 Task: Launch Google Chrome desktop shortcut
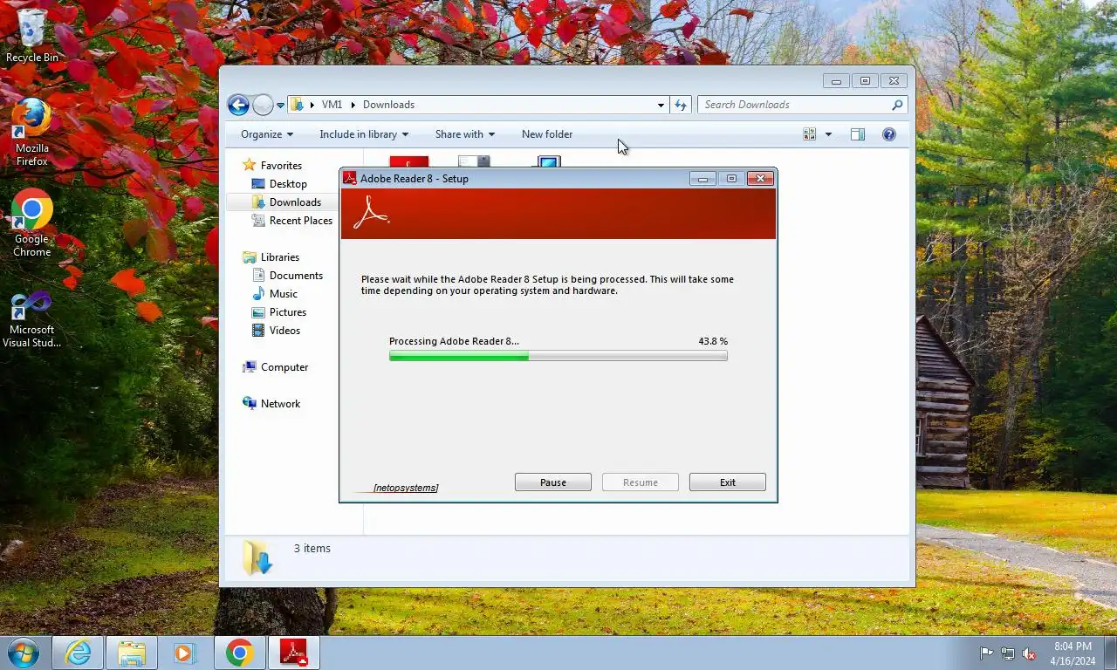(x=32, y=222)
